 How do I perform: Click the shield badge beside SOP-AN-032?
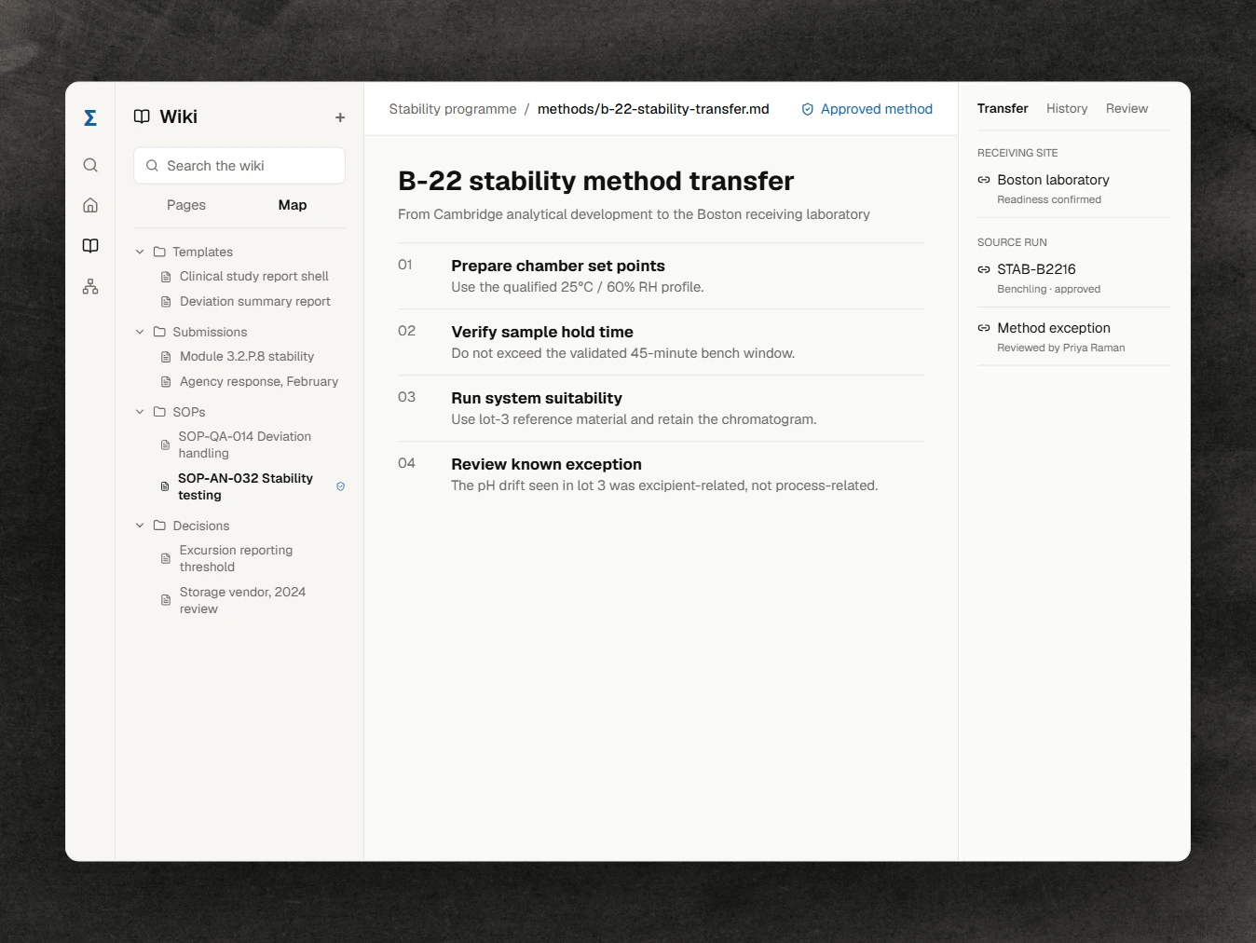(x=341, y=486)
